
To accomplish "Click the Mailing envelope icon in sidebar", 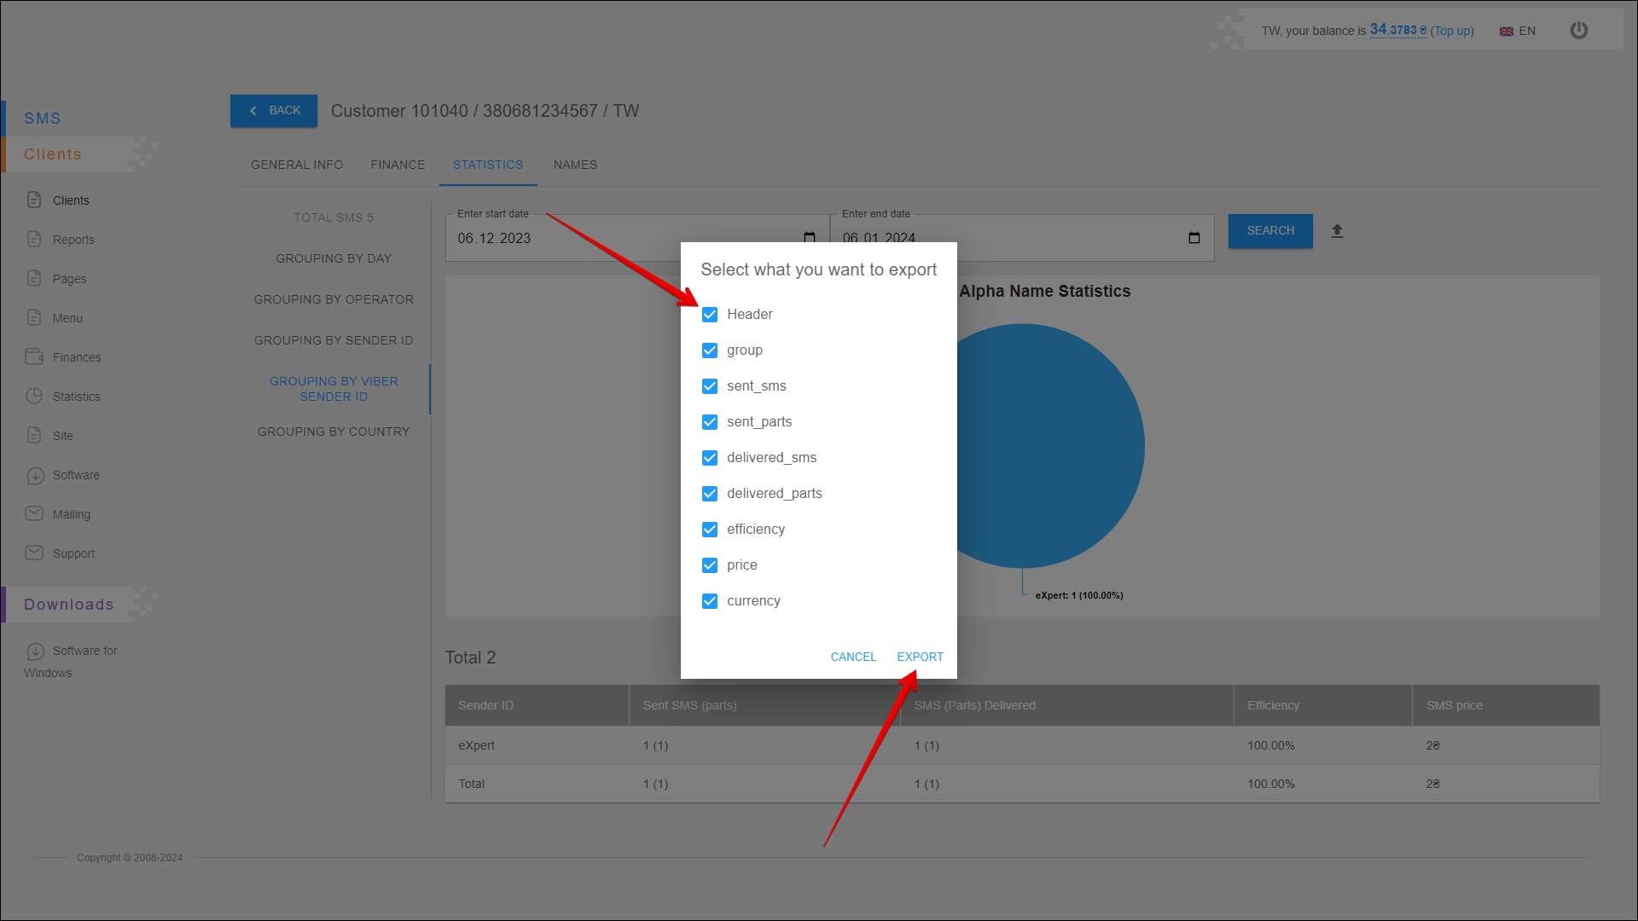I will tap(34, 513).
